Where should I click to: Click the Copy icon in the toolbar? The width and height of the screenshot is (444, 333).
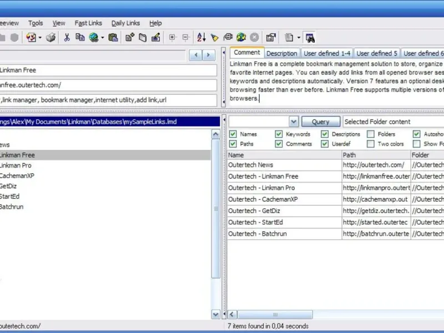click(x=80, y=37)
